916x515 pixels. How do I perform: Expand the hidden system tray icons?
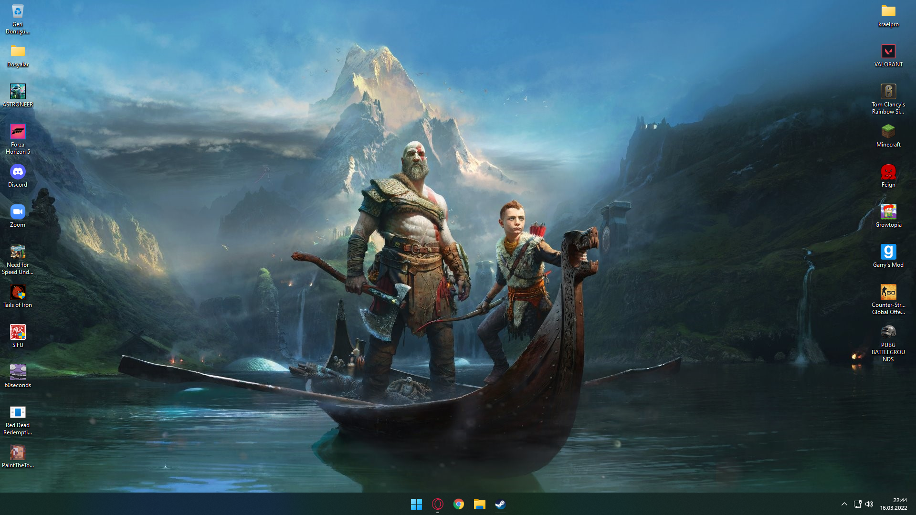tap(844, 504)
